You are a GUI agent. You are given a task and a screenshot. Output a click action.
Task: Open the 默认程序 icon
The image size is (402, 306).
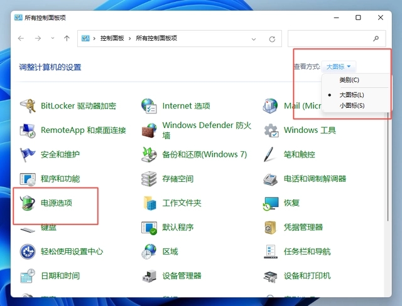point(149,228)
